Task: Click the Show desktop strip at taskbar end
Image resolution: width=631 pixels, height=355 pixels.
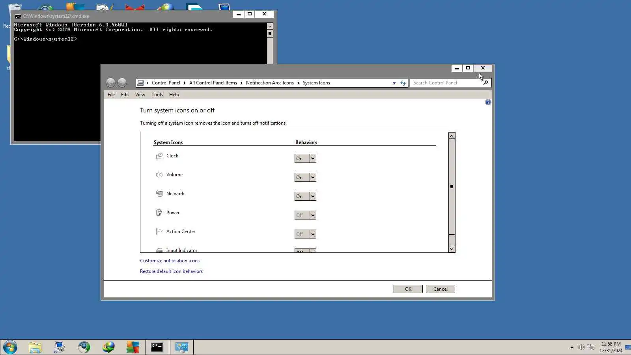Action: click(x=628, y=347)
